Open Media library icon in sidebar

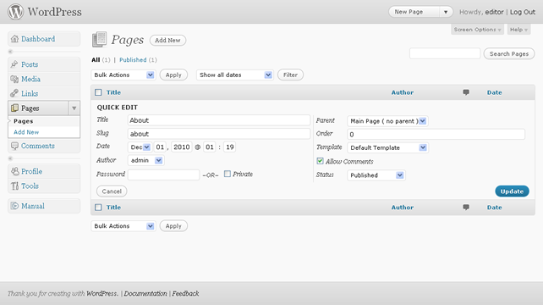[14, 79]
